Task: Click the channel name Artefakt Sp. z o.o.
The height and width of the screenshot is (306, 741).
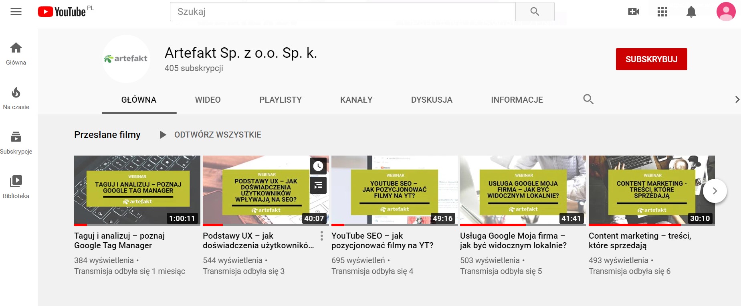Action: pyautogui.click(x=241, y=53)
